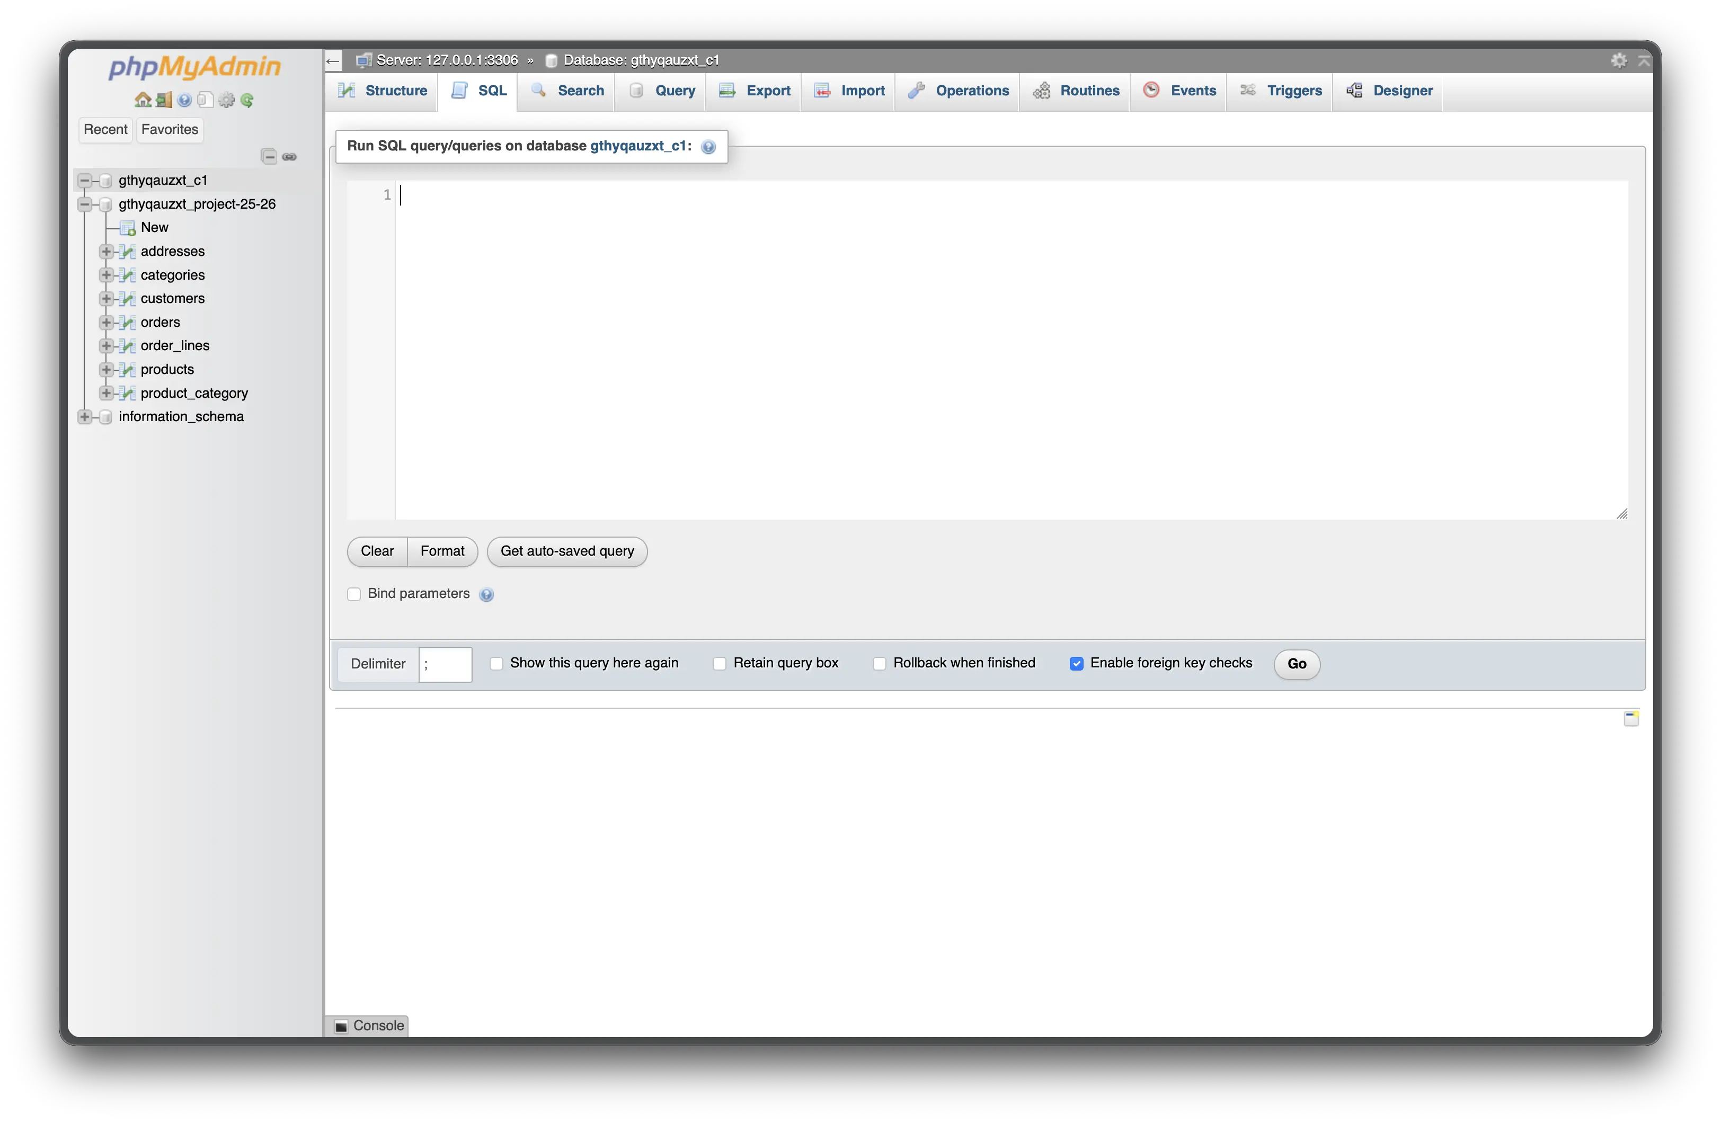
Task: Click the Log out door icon
Action: pyautogui.click(x=164, y=100)
